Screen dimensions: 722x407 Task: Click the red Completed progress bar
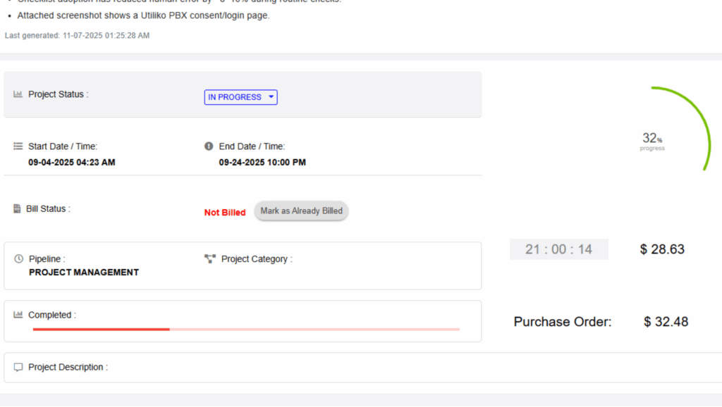point(101,329)
